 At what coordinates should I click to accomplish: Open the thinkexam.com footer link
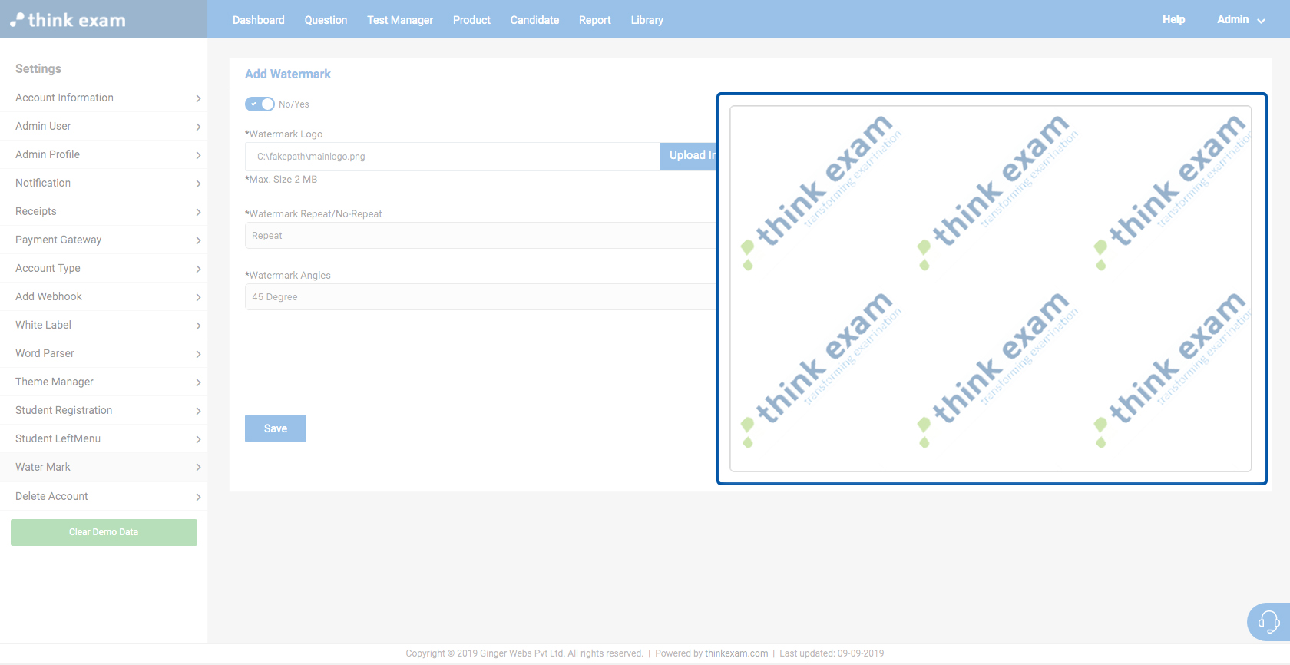coord(736,653)
